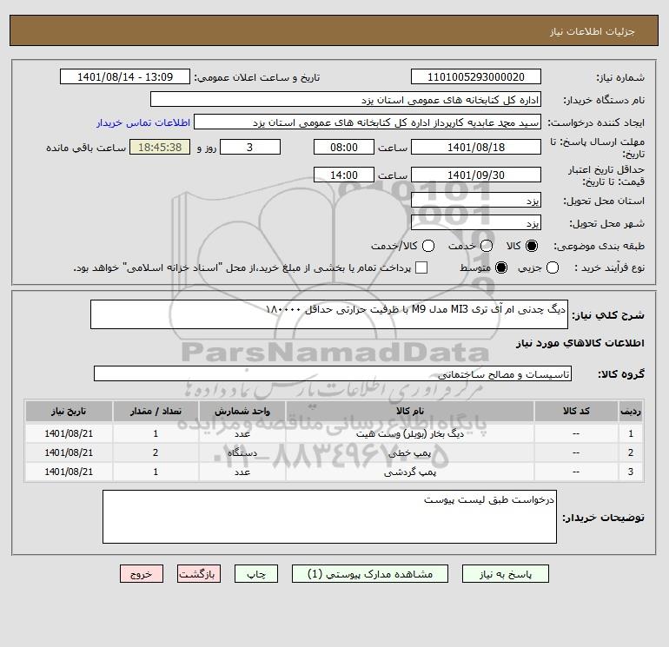Select the پمپ گردشی row name

point(409,472)
